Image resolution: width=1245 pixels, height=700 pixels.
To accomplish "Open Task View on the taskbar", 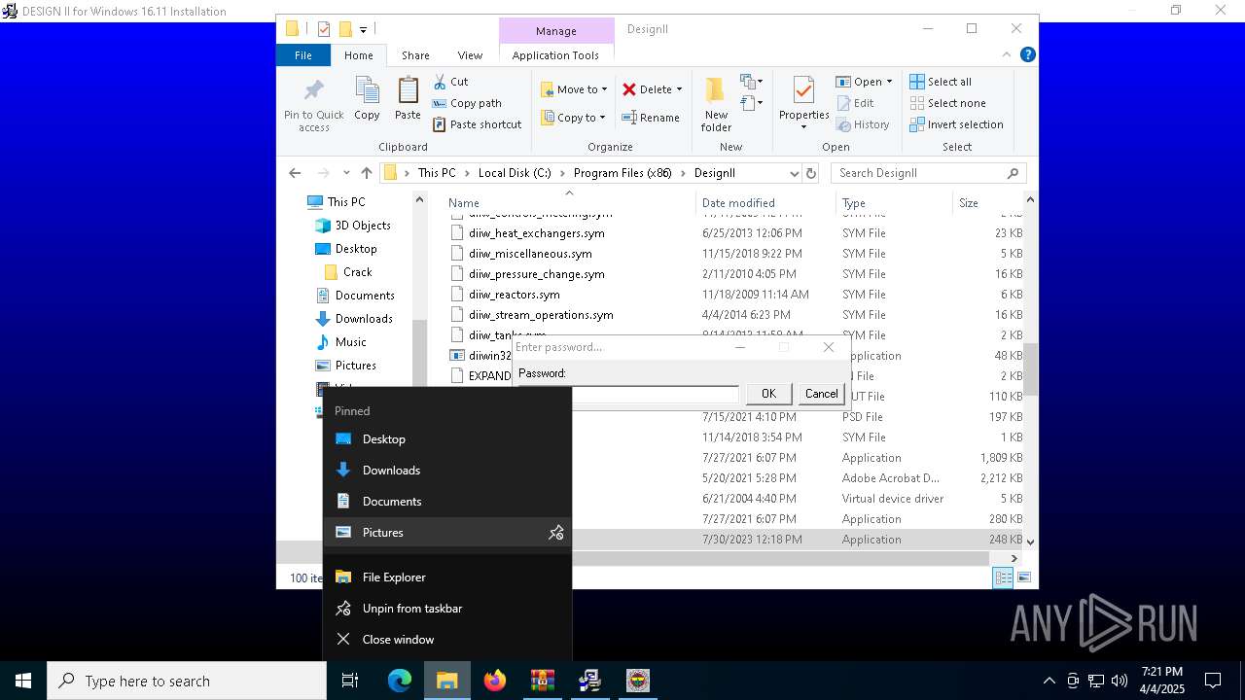I will [350, 681].
